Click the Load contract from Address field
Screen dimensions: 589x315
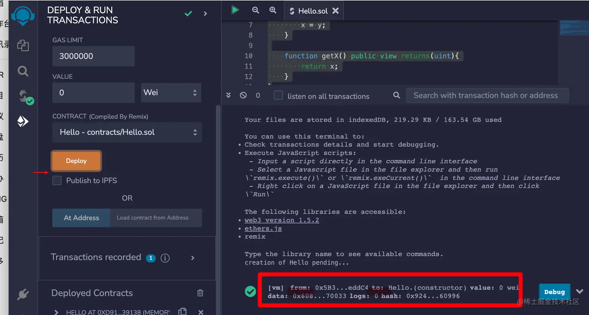click(x=156, y=218)
